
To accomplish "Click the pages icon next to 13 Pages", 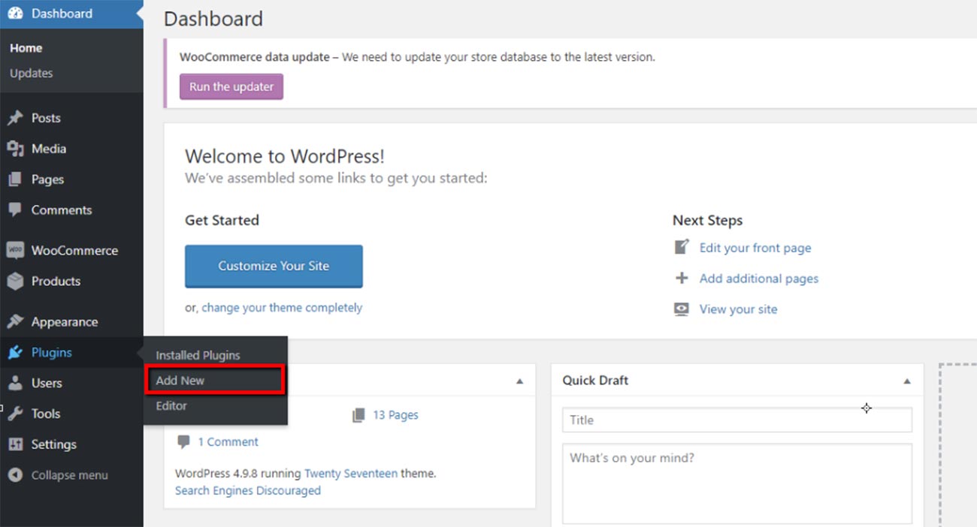I will (x=358, y=414).
